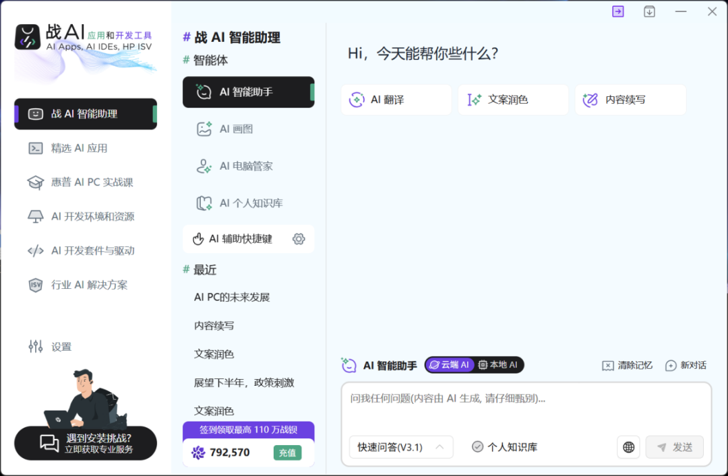Open recent chat 展望下半年，政策刺激

point(244,382)
